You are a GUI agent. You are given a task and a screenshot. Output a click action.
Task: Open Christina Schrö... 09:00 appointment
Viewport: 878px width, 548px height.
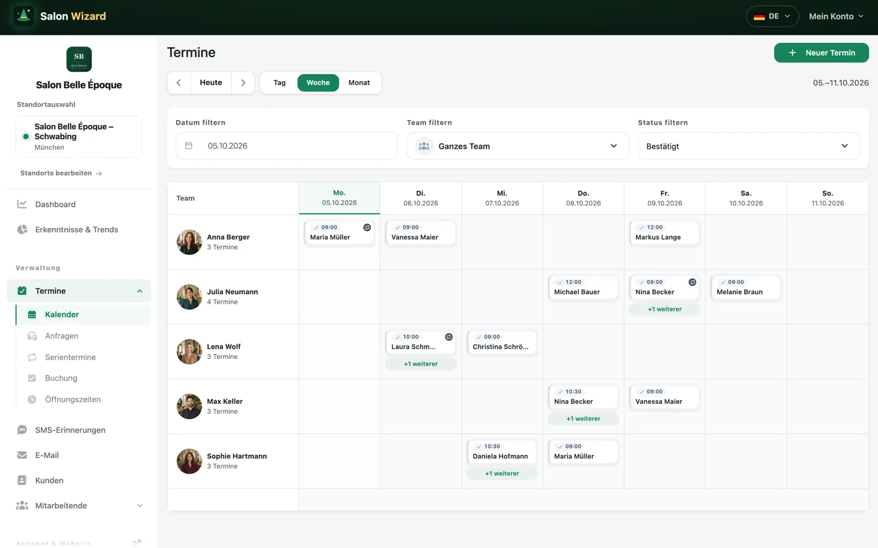(502, 342)
